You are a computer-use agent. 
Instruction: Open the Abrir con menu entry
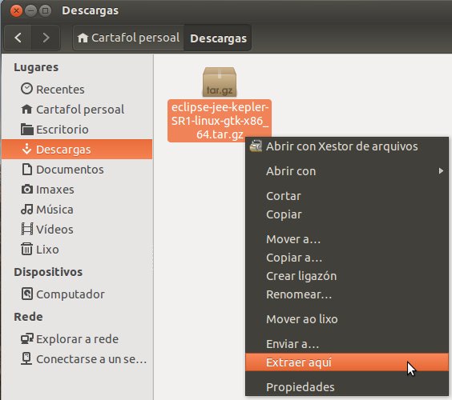(x=347, y=171)
